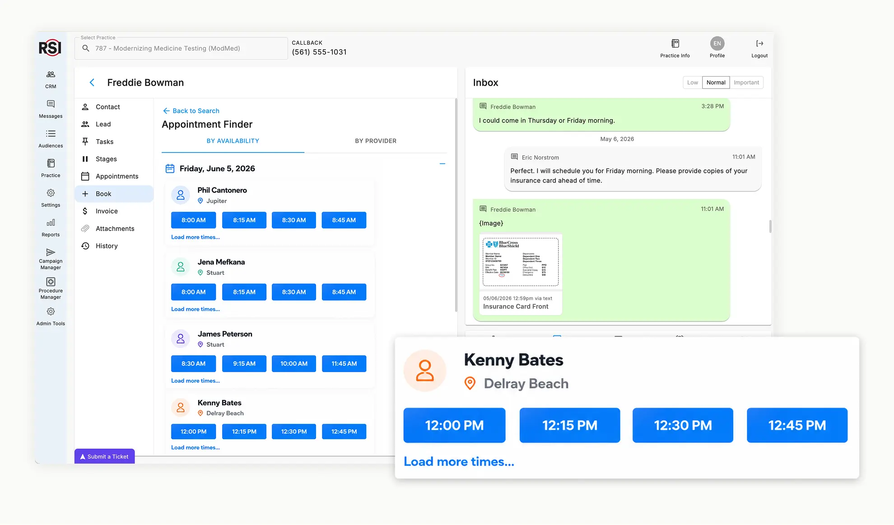Book James Peterson at 10:00 AM
Viewport: 894px width, 525px height.
[294, 363]
